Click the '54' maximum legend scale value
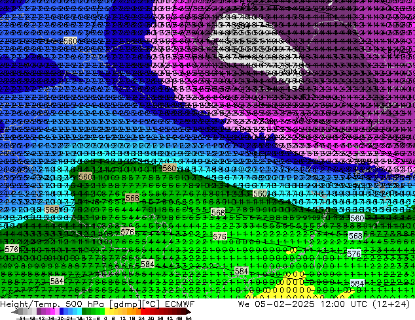Image resolution: width=415 pixels, height=320 pixels. [x=188, y=319]
